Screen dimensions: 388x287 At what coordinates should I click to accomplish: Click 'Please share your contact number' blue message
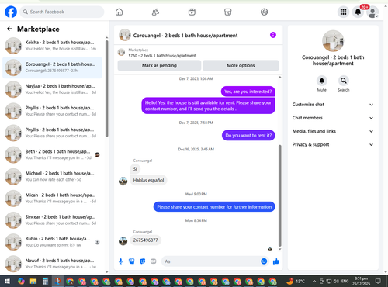pyautogui.click(x=214, y=207)
